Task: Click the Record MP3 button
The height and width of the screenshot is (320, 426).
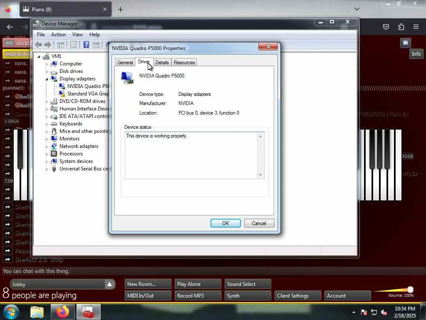Action: [198, 296]
